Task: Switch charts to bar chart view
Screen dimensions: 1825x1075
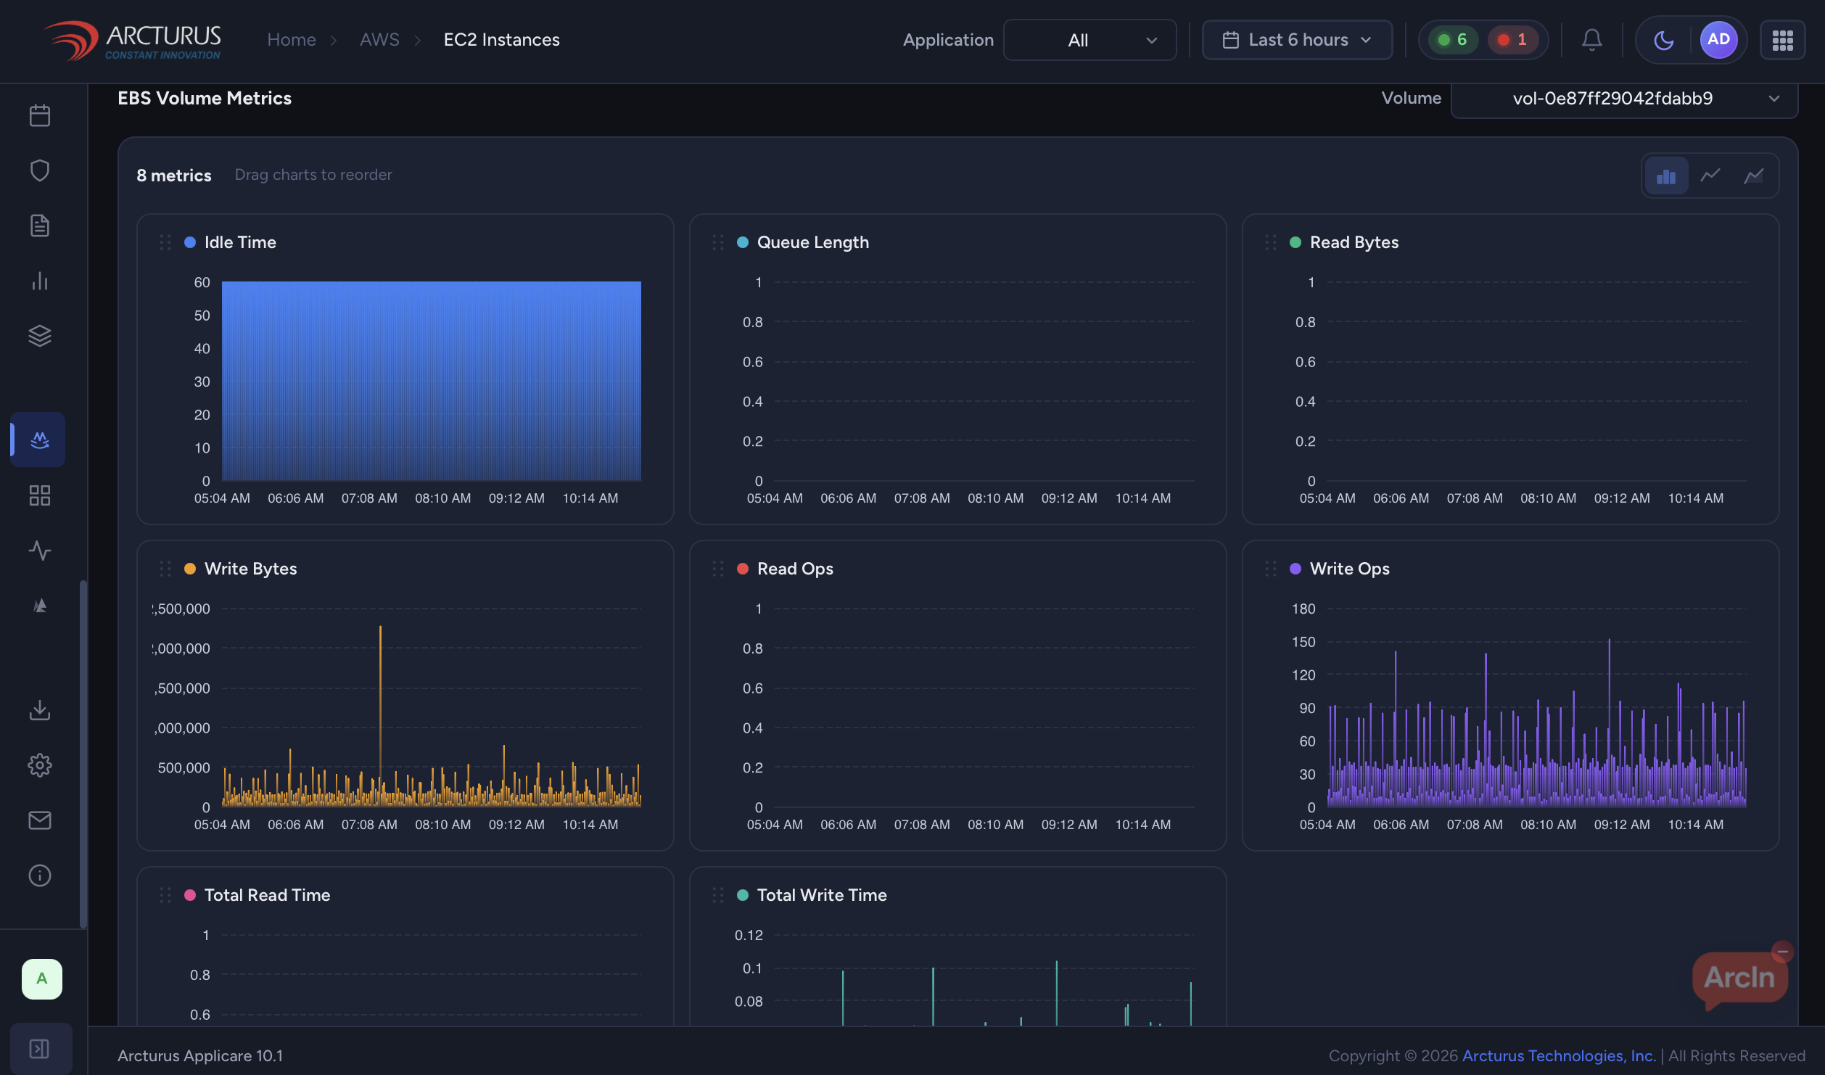Action: pyautogui.click(x=1667, y=176)
